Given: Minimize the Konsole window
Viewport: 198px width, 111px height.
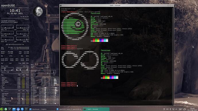Looking at the screenshot, I should pyautogui.click(x=168, y=5).
